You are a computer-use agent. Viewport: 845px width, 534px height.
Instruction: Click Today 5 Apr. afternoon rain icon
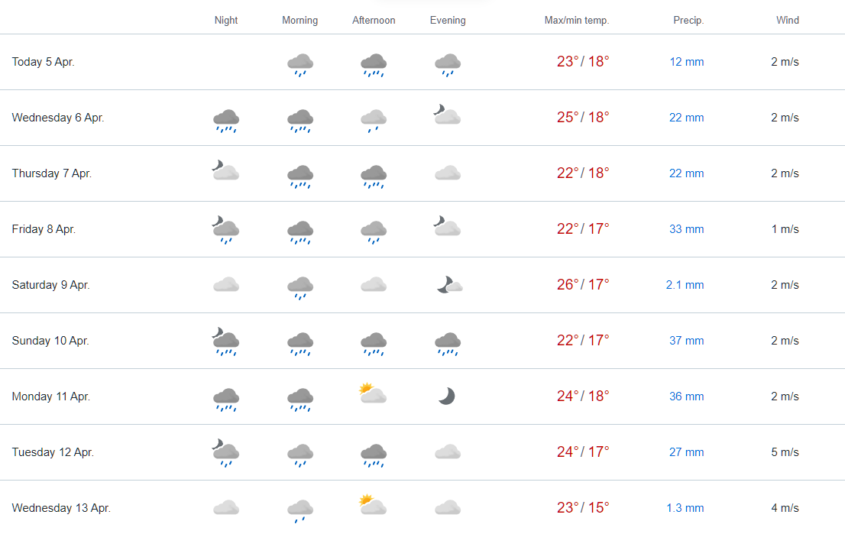[x=374, y=65]
